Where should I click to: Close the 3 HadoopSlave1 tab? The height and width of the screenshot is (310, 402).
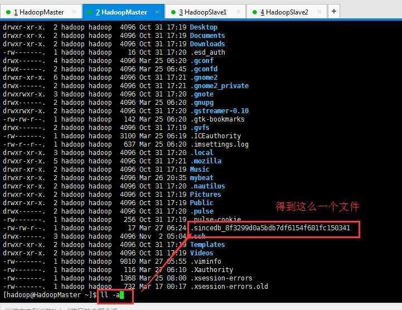[x=239, y=12]
